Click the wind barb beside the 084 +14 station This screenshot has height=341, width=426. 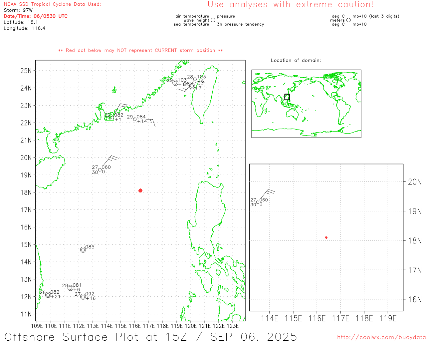tap(150, 123)
